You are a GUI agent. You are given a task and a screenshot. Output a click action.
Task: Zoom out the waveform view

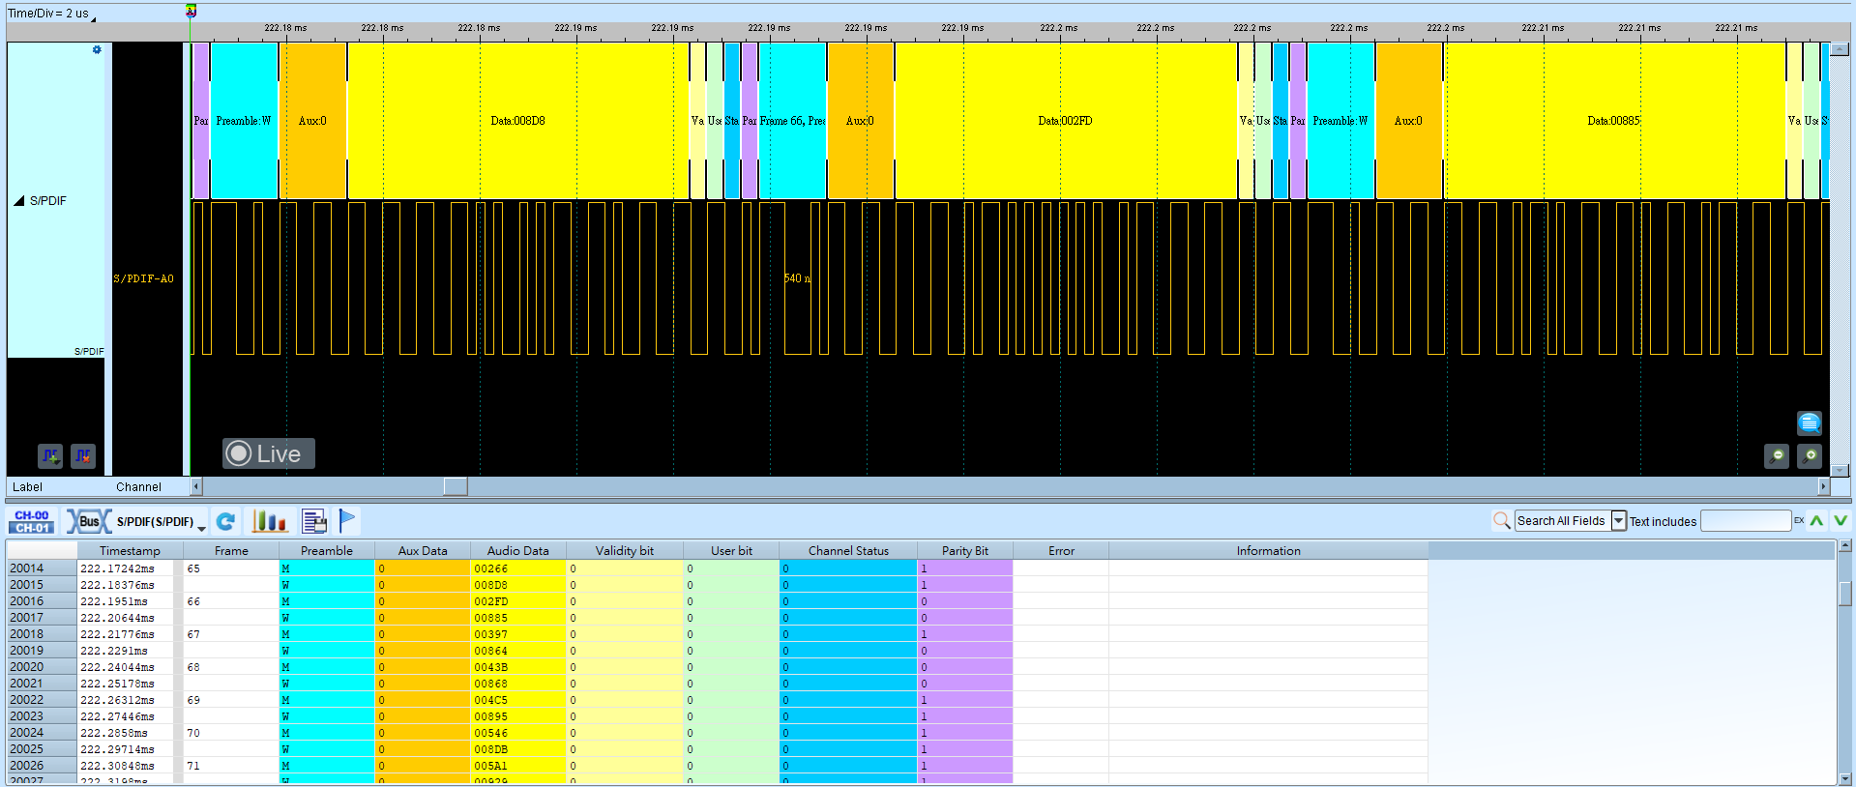[1777, 455]
